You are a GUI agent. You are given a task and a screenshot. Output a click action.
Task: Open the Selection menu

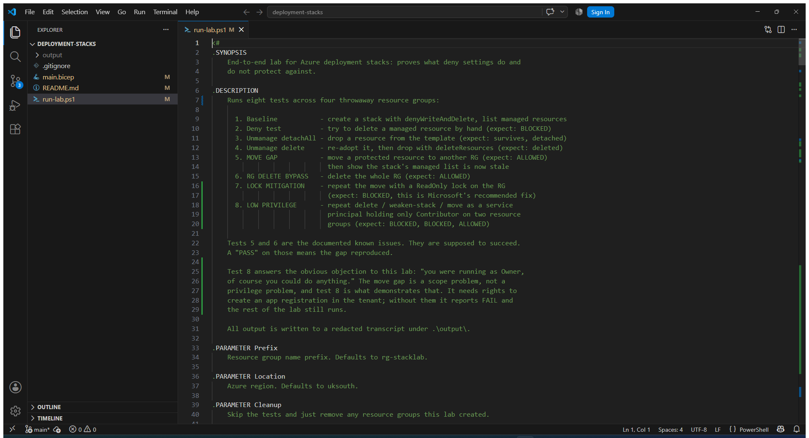click(74, 12)
